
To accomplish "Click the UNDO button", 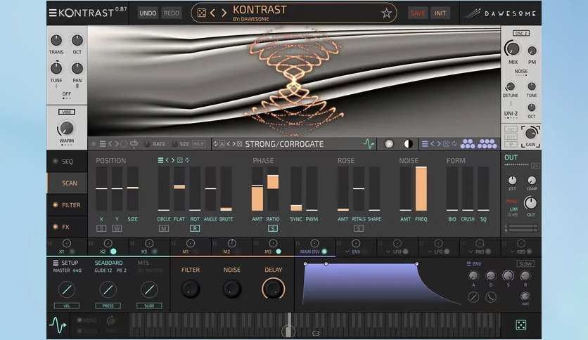I will tap(148, 13).
